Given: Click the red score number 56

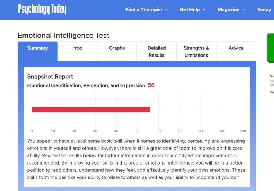Looking at the screenshot, I should (151, 85).
